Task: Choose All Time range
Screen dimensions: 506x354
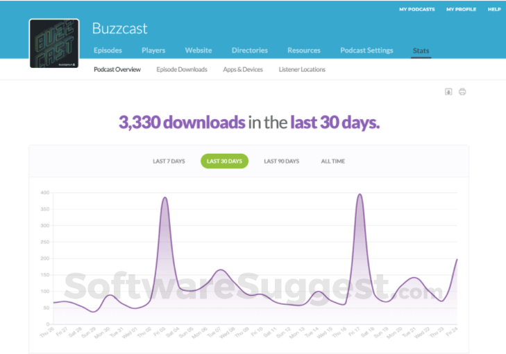Action: (x=332, y=161)
